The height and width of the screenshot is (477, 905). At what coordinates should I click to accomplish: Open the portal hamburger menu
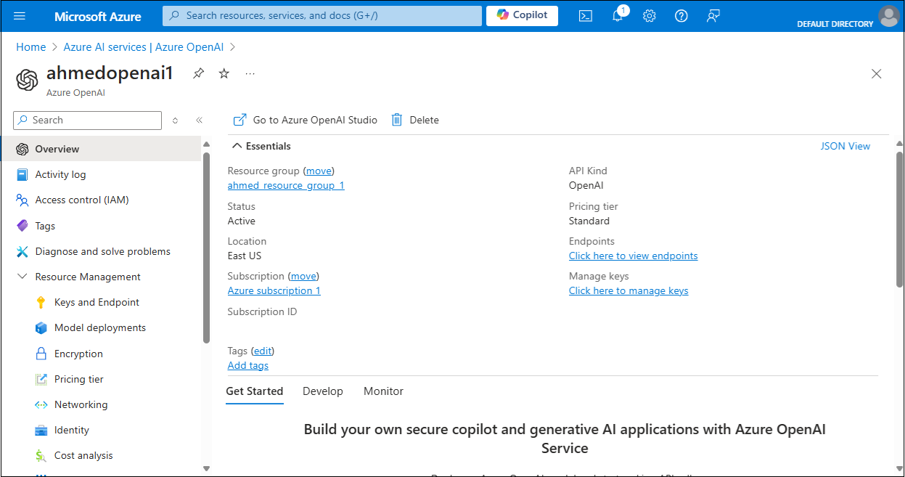(20, 16)
